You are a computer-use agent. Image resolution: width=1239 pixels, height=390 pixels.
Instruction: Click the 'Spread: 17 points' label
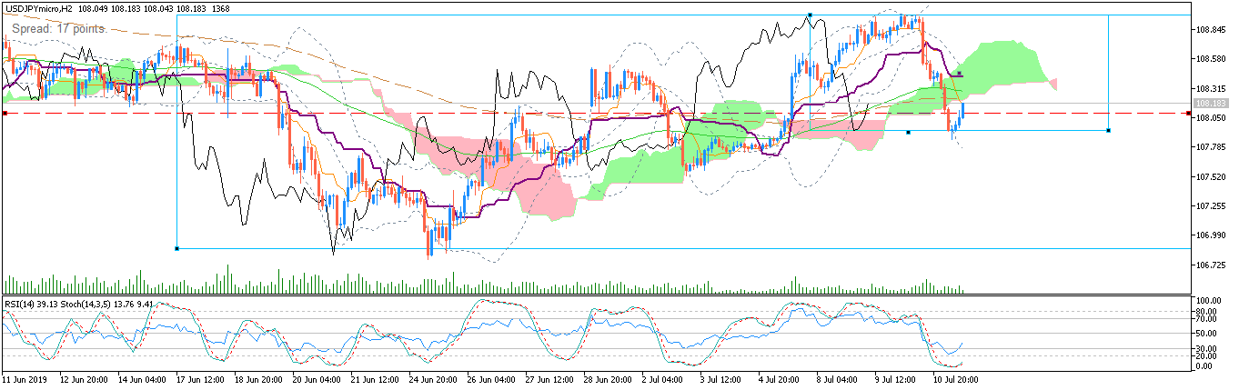pyautogui.click(x=59, y=29)
